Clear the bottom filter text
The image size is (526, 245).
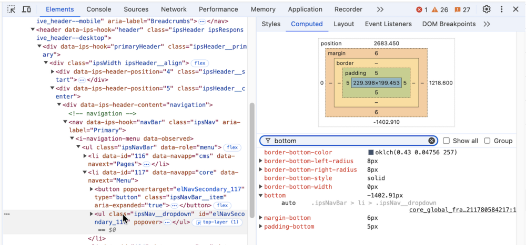point(432,141)
